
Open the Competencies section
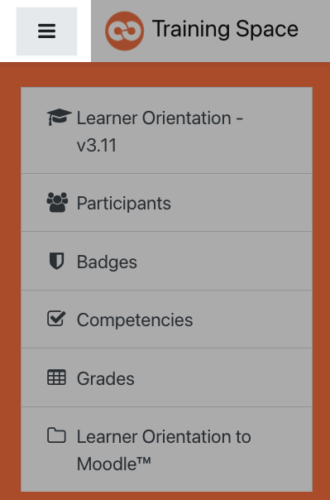[x=166, y=320]
